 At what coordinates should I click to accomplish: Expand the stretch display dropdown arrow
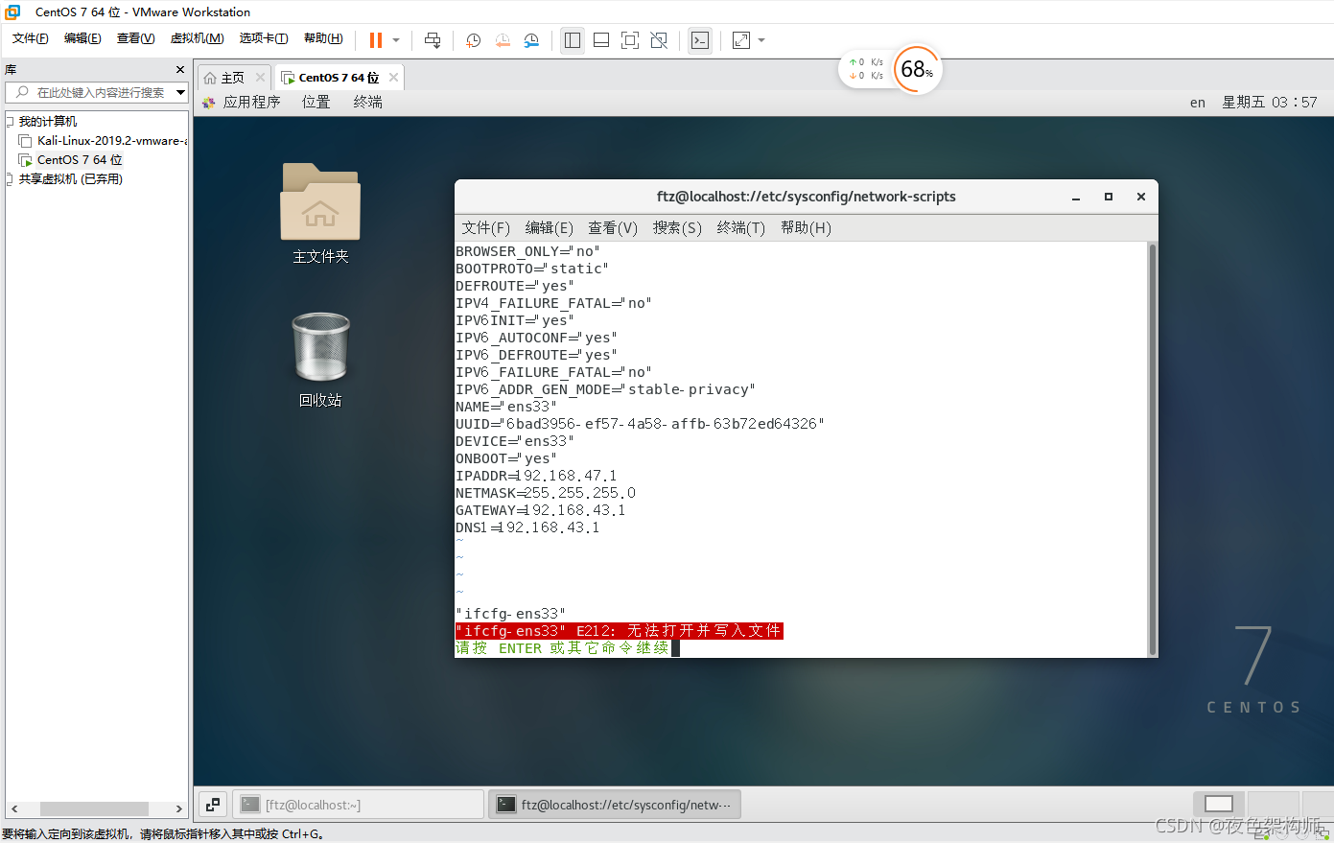click(x=761, y=40)
